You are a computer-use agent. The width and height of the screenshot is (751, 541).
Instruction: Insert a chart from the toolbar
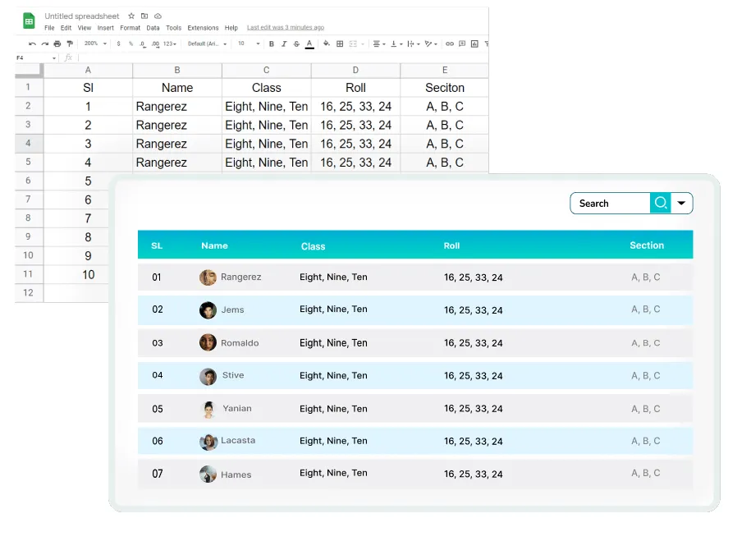pyautogui.click(x=474, y=44)
